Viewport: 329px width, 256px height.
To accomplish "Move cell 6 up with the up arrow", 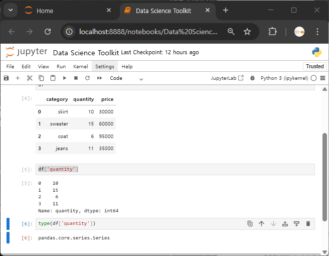I will (x=261, y=224).
